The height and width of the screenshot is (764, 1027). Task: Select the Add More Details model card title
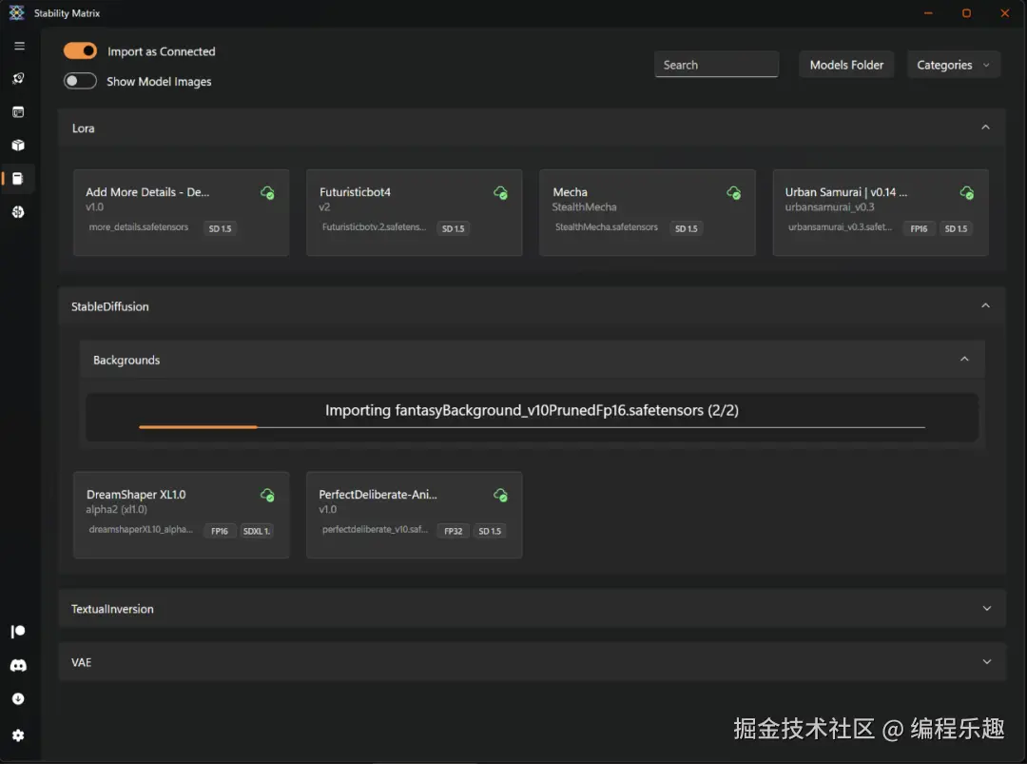[x=147, y=192]
